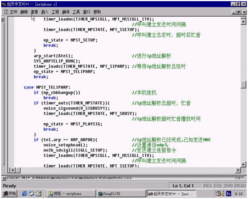The width and height of the screenshot is (248, 199).
Task: Toggle the OVR overtype indicator in status bar
Action: click(229, 186)
